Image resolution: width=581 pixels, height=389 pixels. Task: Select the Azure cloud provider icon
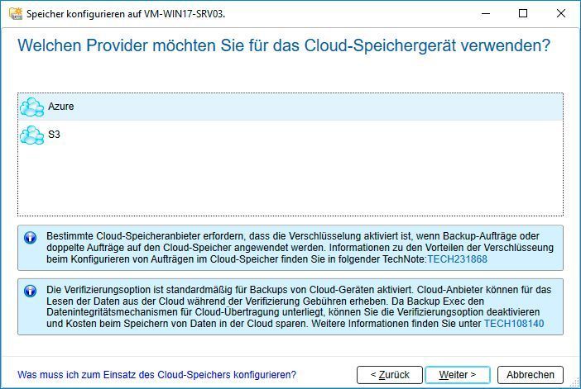pos(32,107)
